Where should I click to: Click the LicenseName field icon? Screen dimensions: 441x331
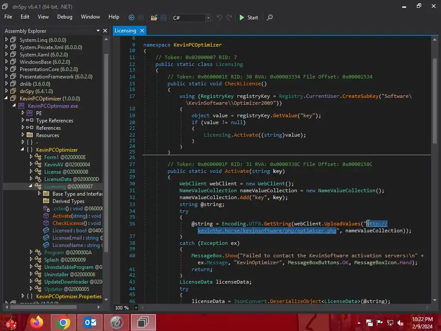(46, 245)
